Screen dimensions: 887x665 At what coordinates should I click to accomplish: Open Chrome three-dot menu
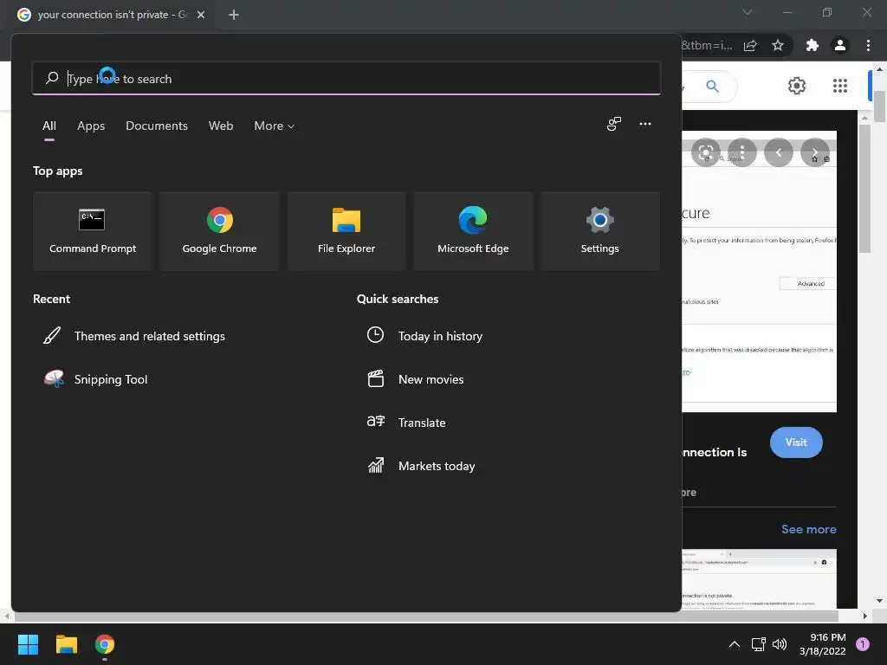pyautogui.click(x=868, y=45)
